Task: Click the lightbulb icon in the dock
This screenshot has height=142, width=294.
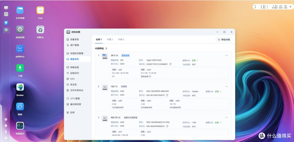Action: pyautogui.click(x=6, y=23)
